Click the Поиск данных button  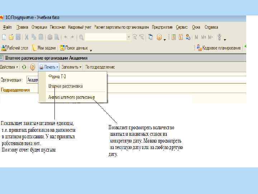pyautogui.click(x=74, y=48)
